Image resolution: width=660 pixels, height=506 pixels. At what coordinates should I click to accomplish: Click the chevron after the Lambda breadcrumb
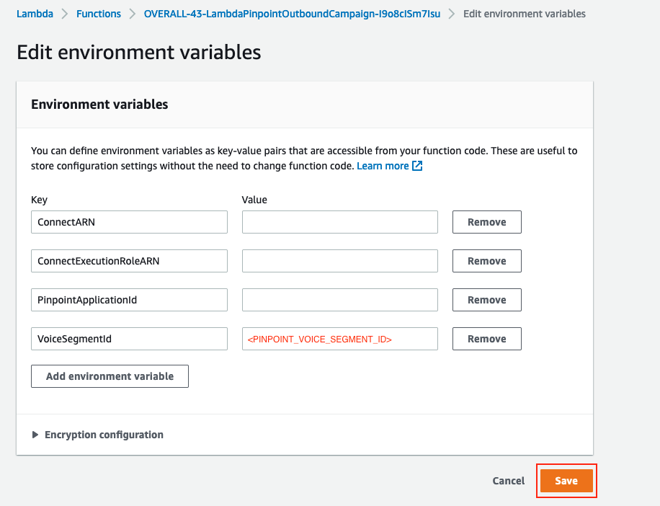(x=64, y=13)
